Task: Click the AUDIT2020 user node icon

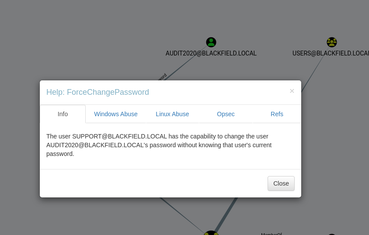Action: pos(211,42)
